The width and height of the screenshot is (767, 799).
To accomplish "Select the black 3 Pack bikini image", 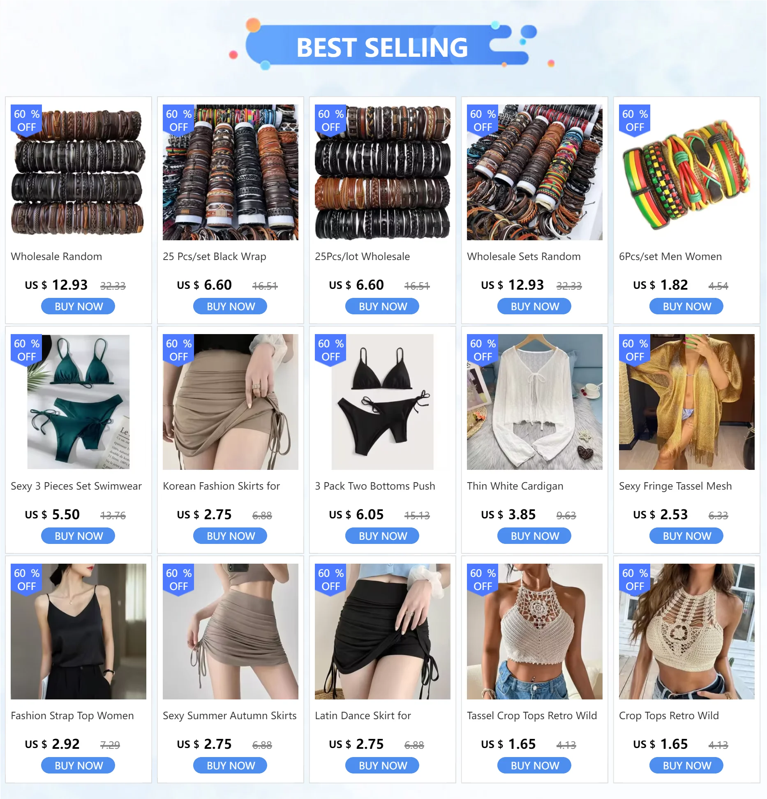I will [x=382, y=402].
